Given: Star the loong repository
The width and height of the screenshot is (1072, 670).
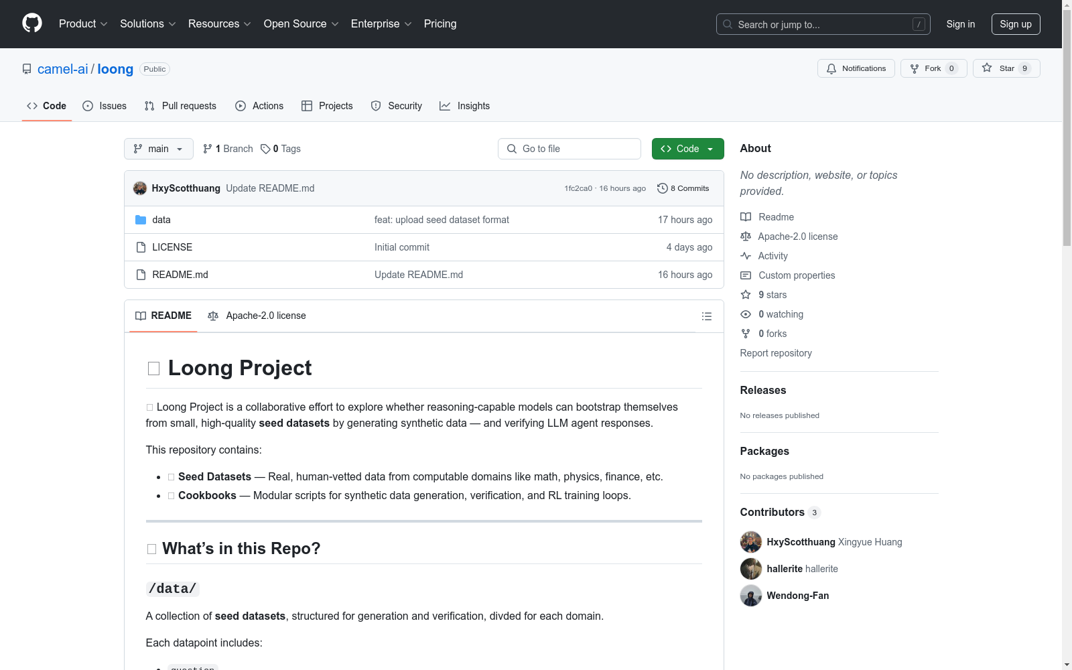Looking at the screenshot, I should (x=1006, y=68).
